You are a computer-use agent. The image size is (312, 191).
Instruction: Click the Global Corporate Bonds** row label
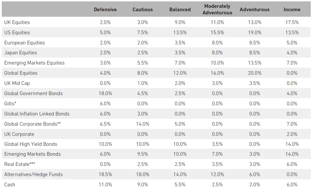(x=32, y=124)
